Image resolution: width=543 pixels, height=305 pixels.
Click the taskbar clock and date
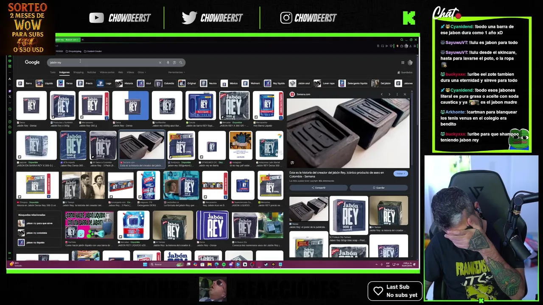tap(407, 264)
